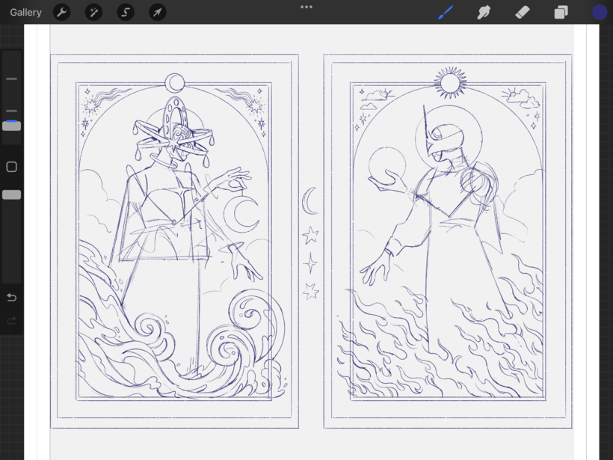Open the Layers panel
The width and height of the screenshot is (613, 460).
561,13
